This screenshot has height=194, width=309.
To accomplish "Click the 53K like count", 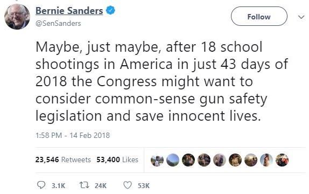I will (143, 186).
